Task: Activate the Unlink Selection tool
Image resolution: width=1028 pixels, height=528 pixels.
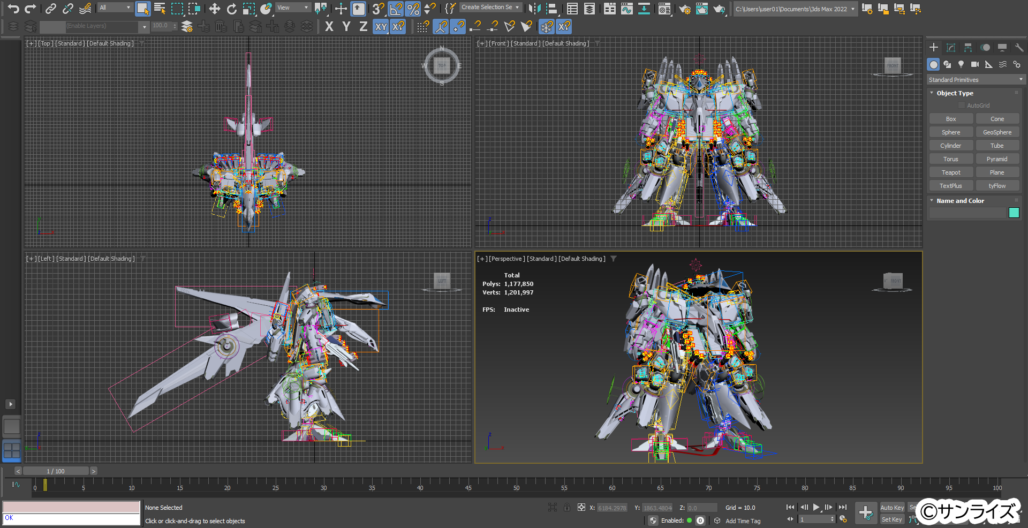Action: click(x=68, y=8)
